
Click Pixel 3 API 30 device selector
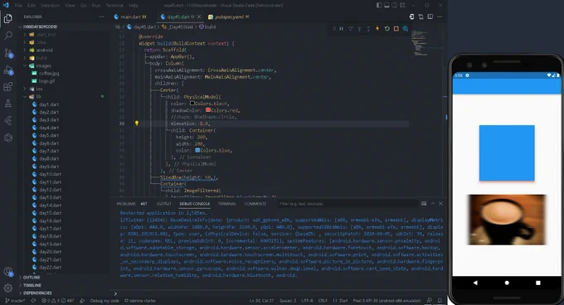(387, 300)
